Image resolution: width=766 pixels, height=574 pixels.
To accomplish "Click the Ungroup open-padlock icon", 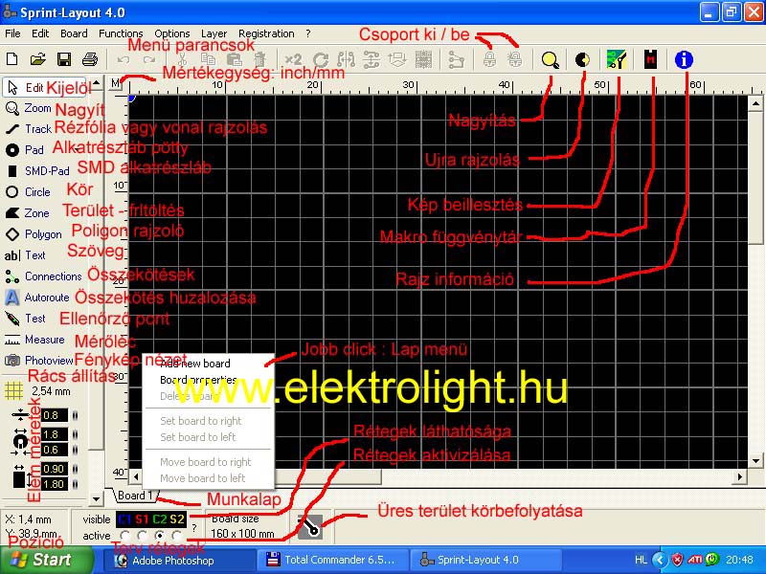I will click(x=515, y=60).
